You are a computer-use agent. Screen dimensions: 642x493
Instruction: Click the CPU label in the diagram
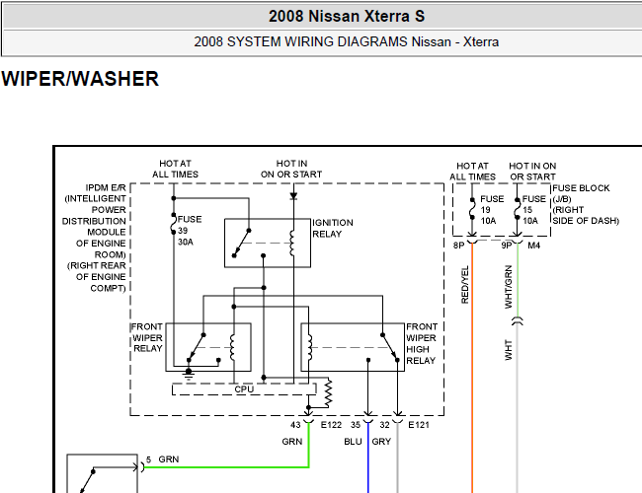(244, 389)
